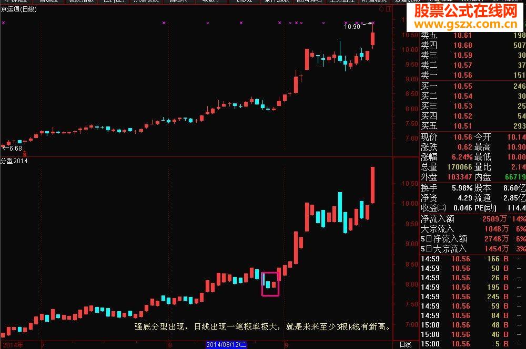Click the 10.90 high price label
Screen dimensions: 526x349
tap(352, 26)
